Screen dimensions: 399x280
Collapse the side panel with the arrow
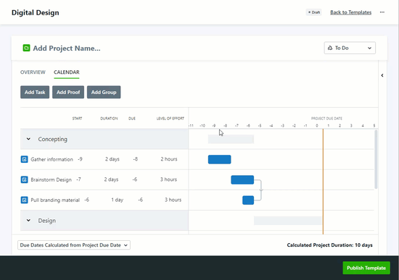coord(382,75)
